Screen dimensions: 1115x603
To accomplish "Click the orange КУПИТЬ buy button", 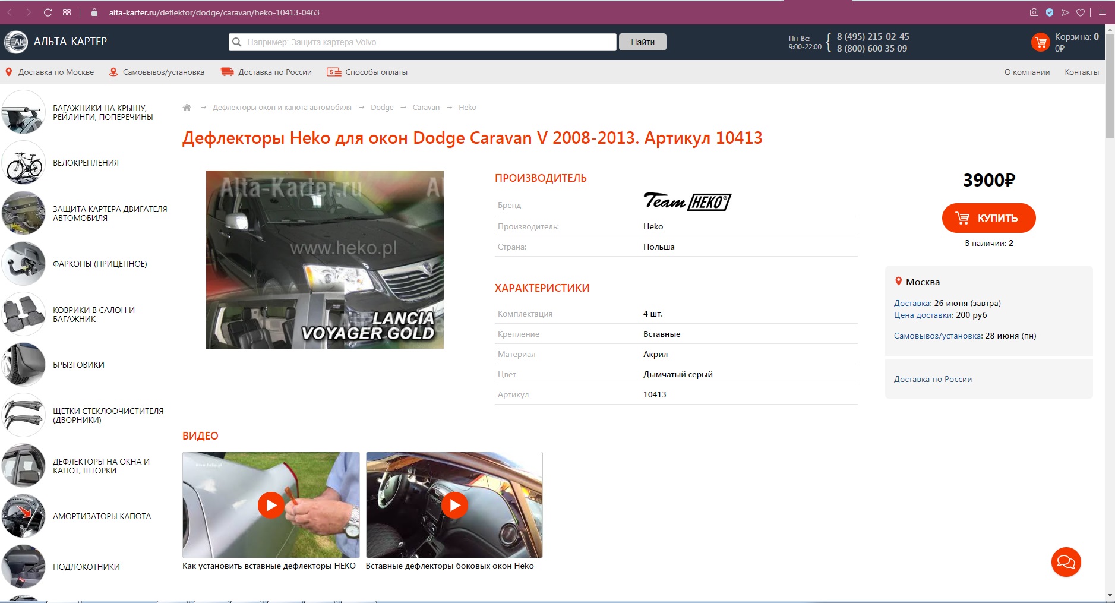I will [989, 218].
